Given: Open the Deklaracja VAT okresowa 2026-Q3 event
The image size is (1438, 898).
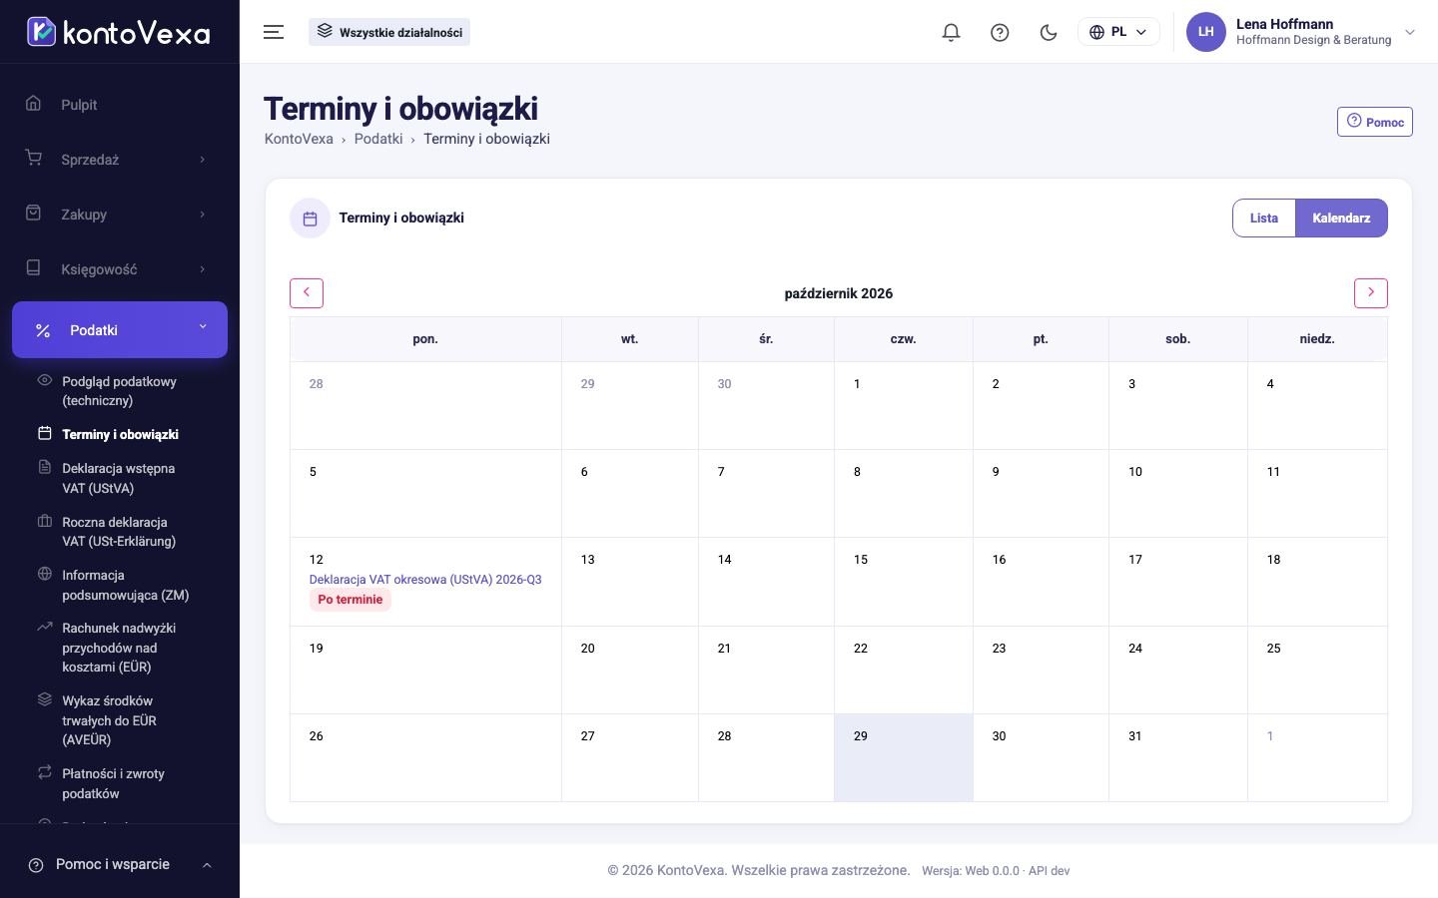Looking at the screenshot, I should 425,579.
